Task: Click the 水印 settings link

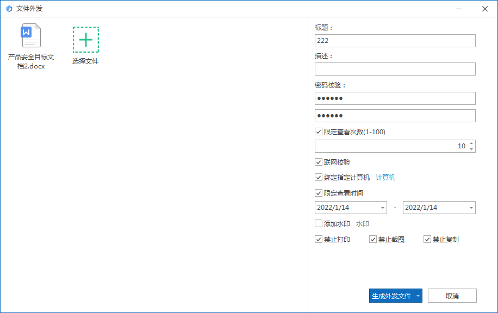Action: tap(363, 224)
